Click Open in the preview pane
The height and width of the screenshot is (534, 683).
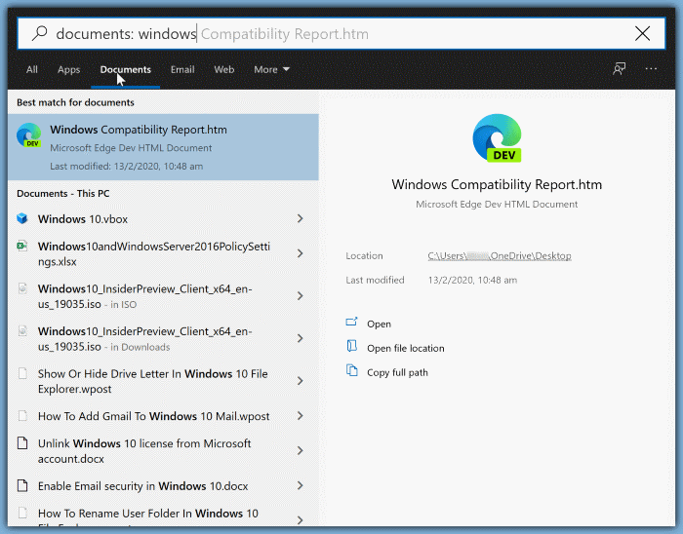(379, 324)
